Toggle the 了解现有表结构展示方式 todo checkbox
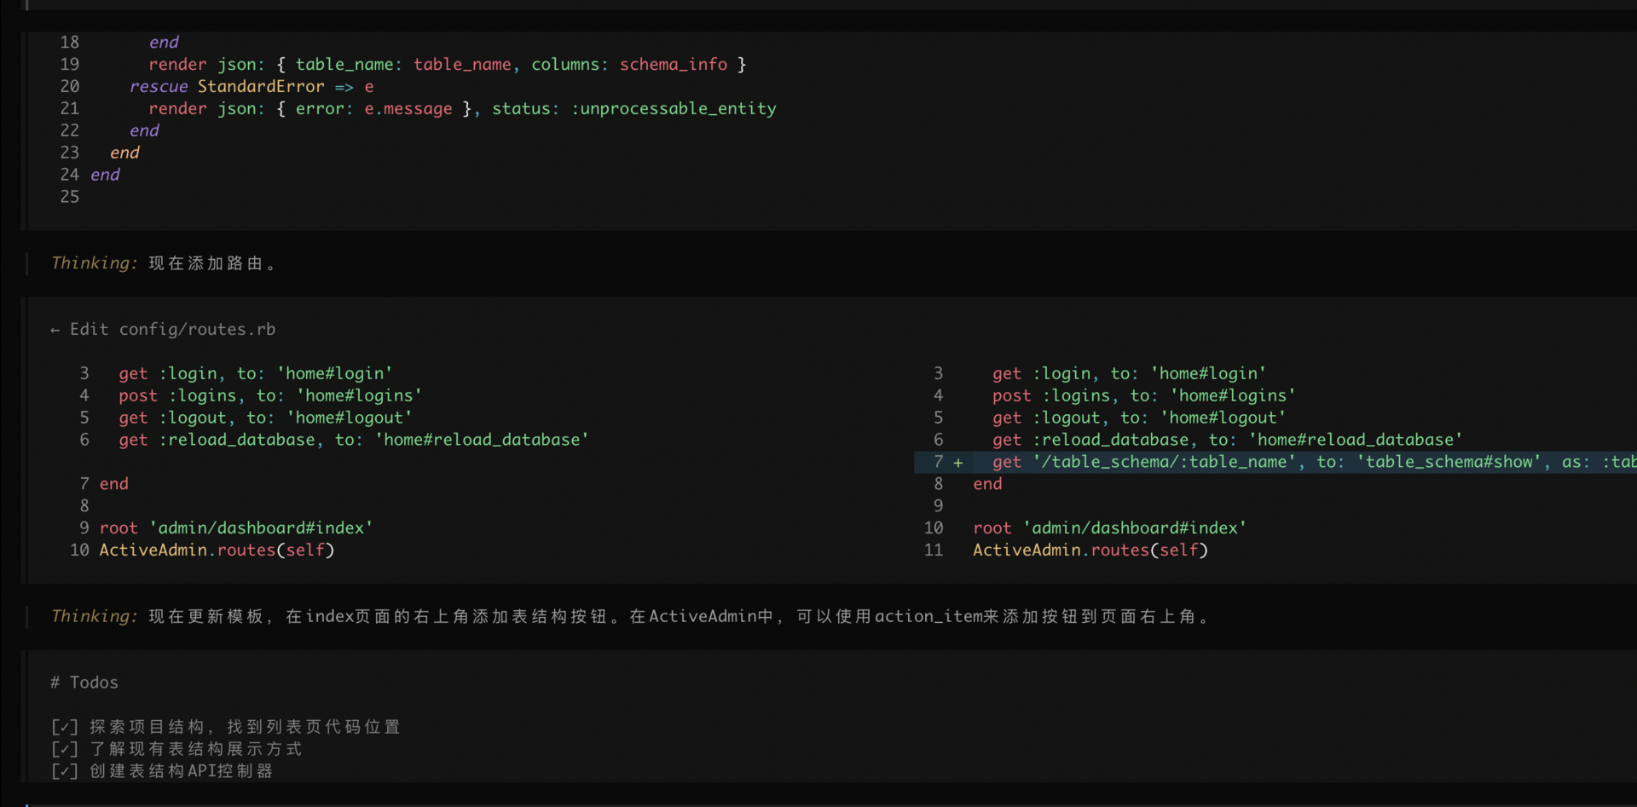The width and height of the screenshot is (1637, 807). tap(65, 749)
